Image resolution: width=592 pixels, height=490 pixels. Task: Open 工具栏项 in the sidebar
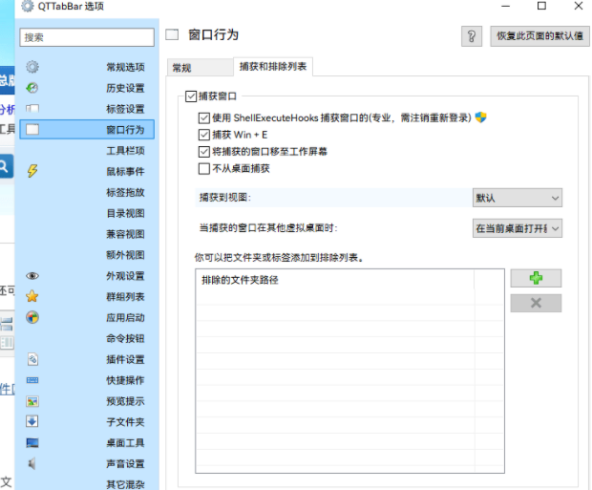pos(87,150)
